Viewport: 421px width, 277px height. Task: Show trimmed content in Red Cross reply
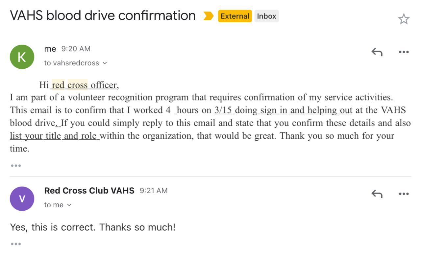tap(16, 244)
